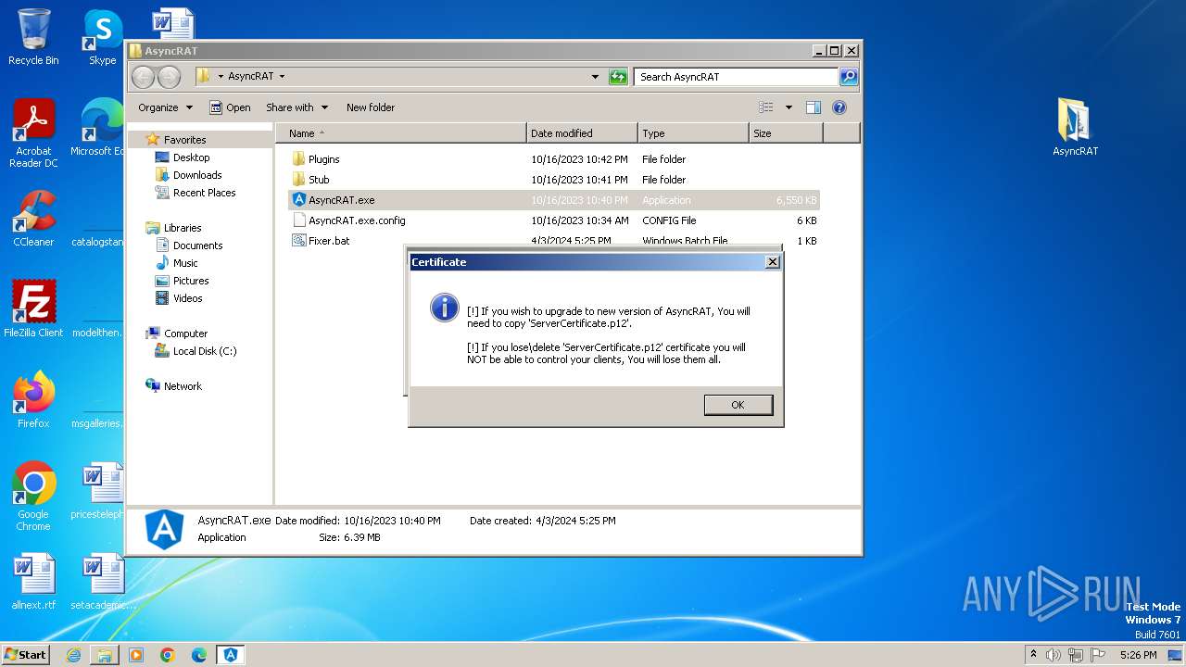Sort by Size column header
The height and width of the screenshot is (667, 1186).
pyautogui.click(x=786, y=133)
